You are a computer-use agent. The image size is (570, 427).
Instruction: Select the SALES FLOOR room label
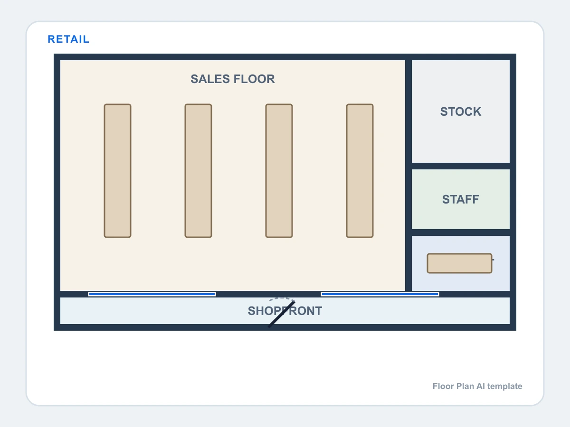click(x=233, y=79)
